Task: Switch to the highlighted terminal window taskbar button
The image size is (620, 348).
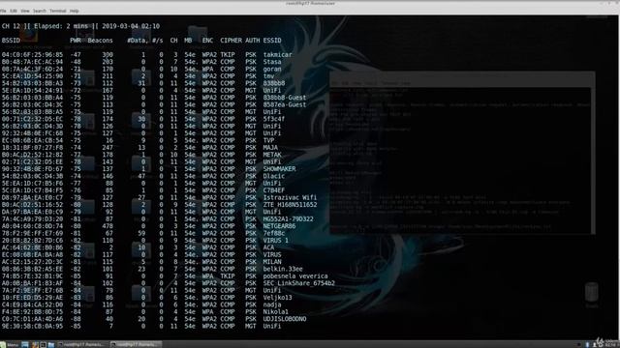Action: click(136, 344)
